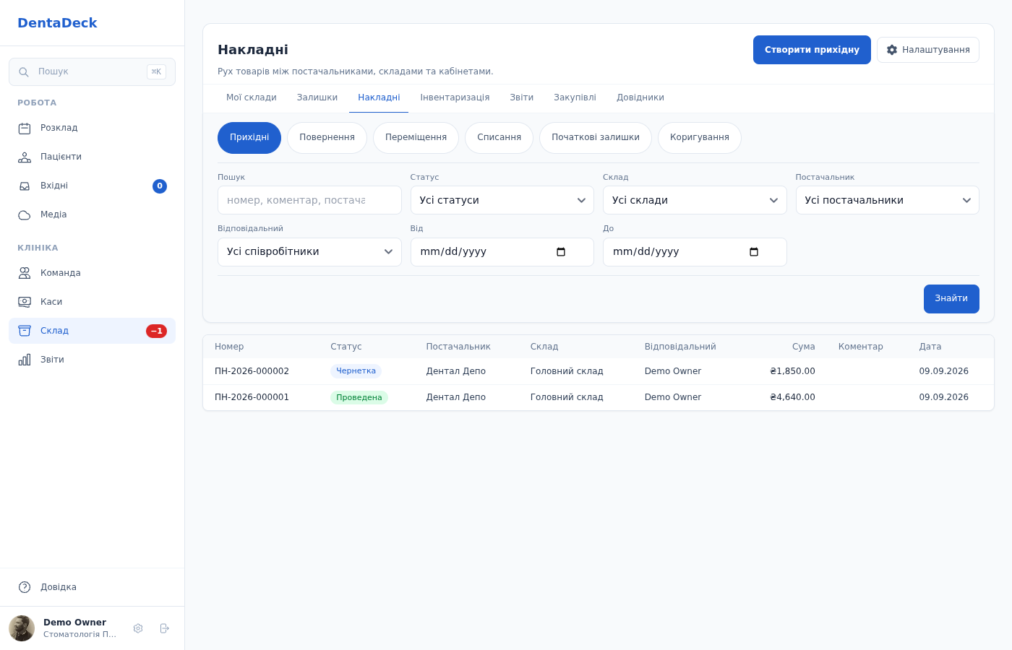Select the Прихідні filter pill
1012x650 pixels.
tap(249, 138)
